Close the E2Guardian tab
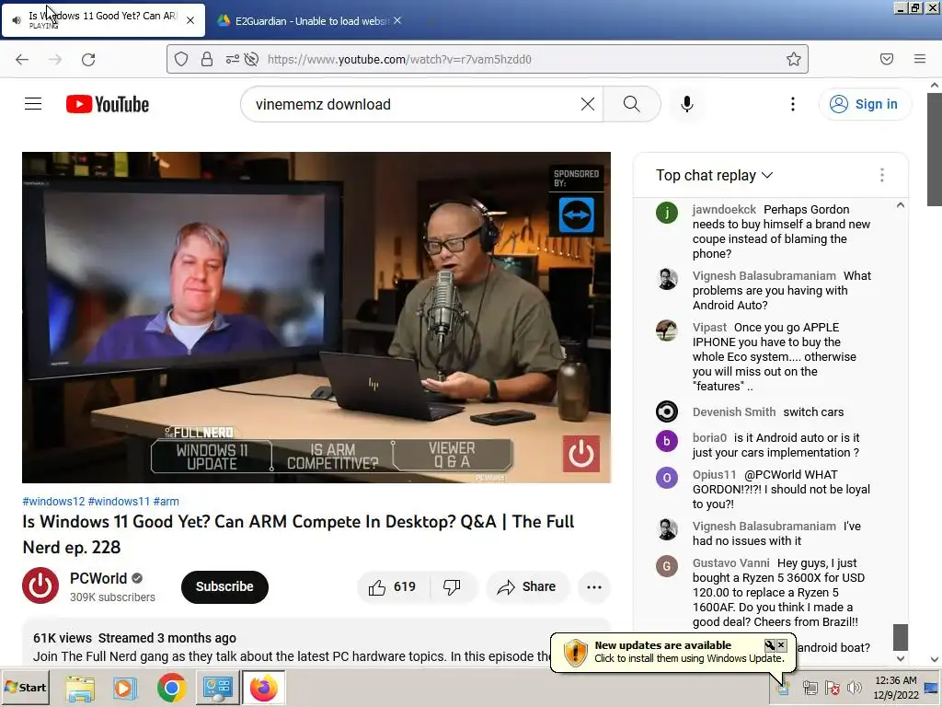942x707 pixels. tap(397, 20)
